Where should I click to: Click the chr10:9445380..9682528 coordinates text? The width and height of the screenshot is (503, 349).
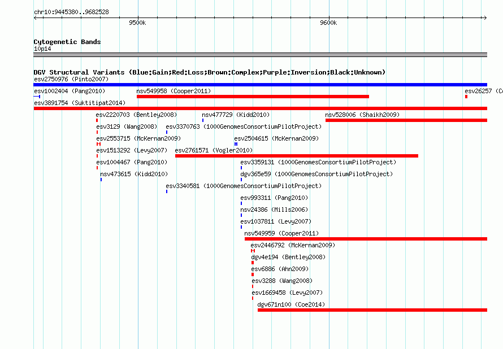[x=71, y=12]
